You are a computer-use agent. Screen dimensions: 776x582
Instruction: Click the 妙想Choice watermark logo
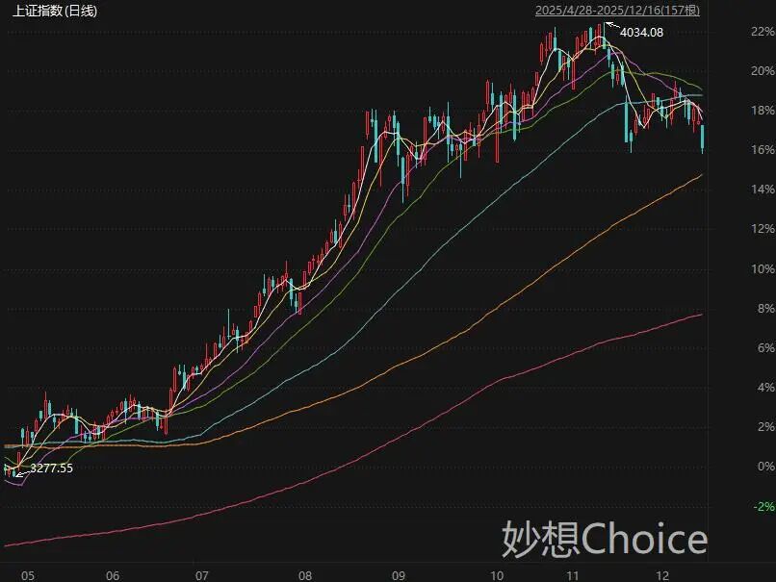605,540
